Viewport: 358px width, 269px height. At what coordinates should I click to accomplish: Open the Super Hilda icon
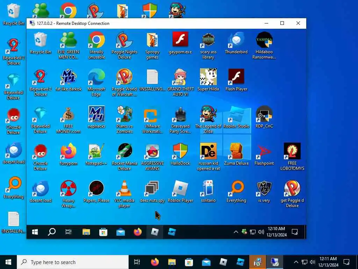click(208, 77)
